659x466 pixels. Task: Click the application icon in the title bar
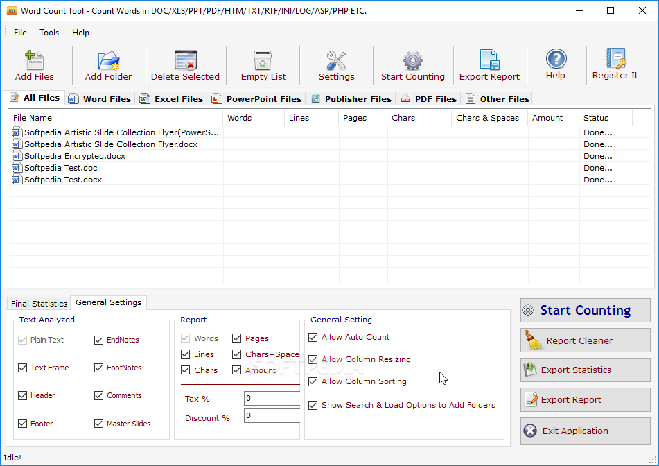[x=11, y=11]
